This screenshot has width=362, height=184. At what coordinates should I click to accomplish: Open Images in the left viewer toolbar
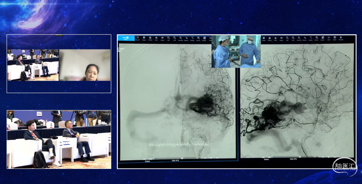144,38
